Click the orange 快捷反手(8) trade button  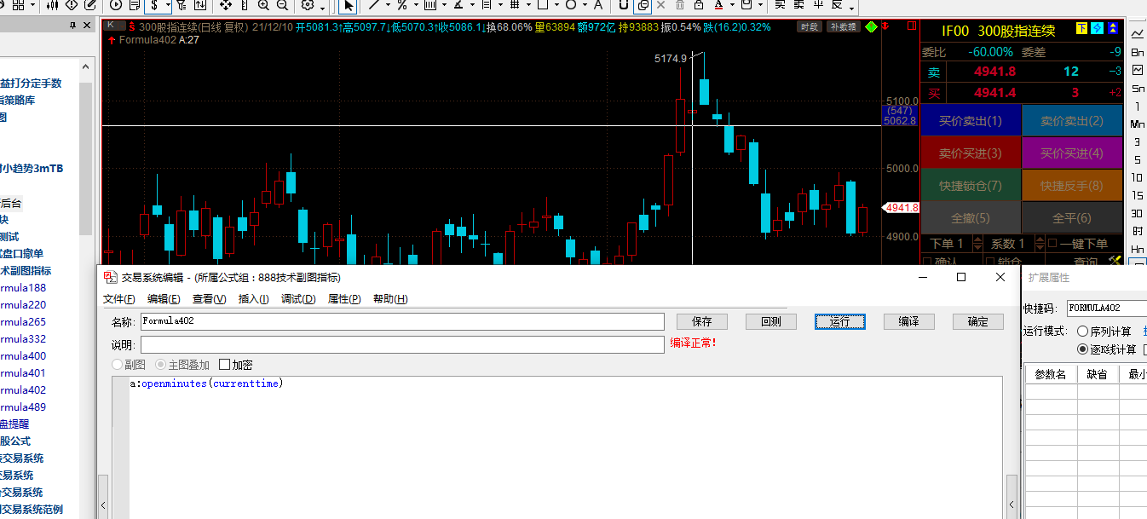point(1072,185)
